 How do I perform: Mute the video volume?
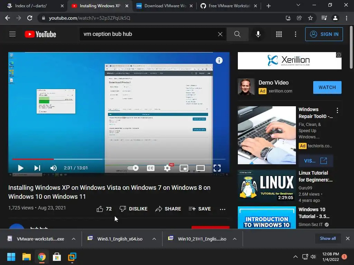54,168
